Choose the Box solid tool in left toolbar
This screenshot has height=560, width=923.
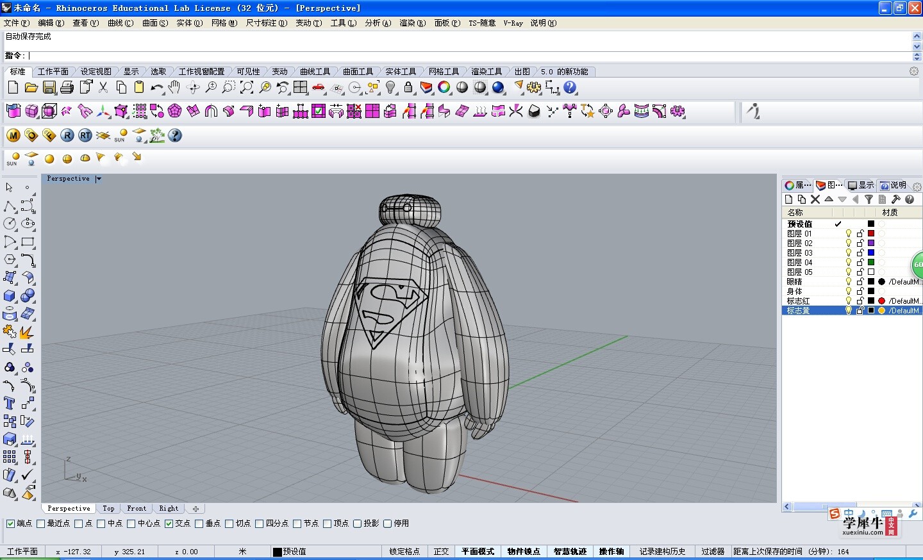10,296
